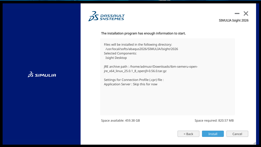
Task: Click the Install button
Action: 213,134
